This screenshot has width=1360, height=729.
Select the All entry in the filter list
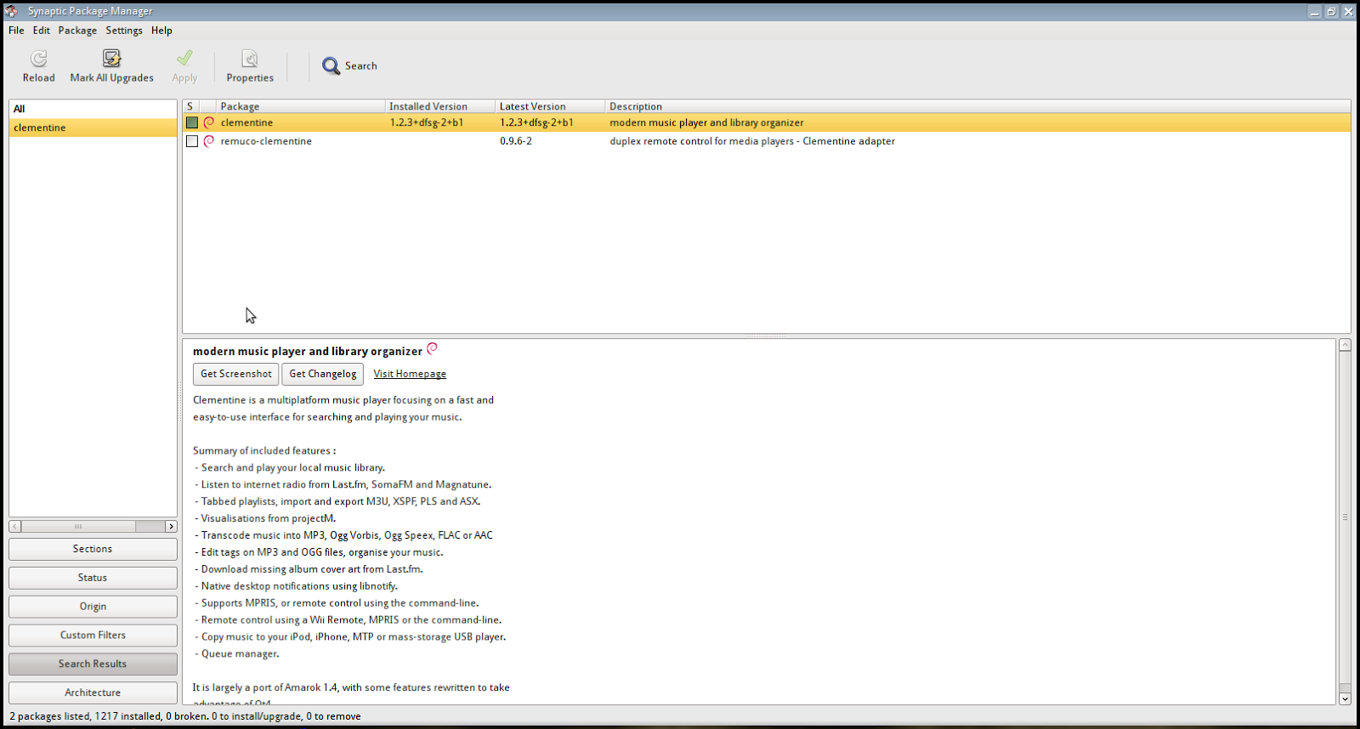[93, 109]
